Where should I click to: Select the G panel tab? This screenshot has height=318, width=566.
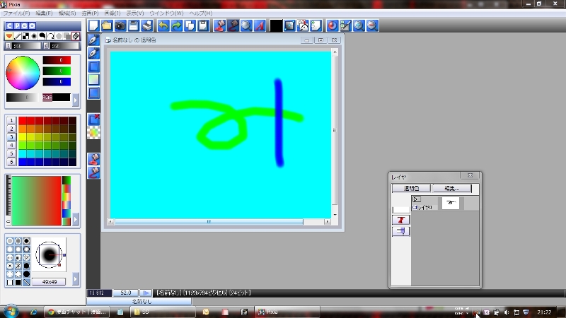click(25, 26)
